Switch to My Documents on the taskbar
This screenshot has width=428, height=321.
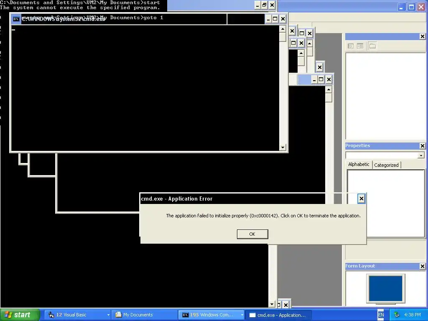click(144, 315)
